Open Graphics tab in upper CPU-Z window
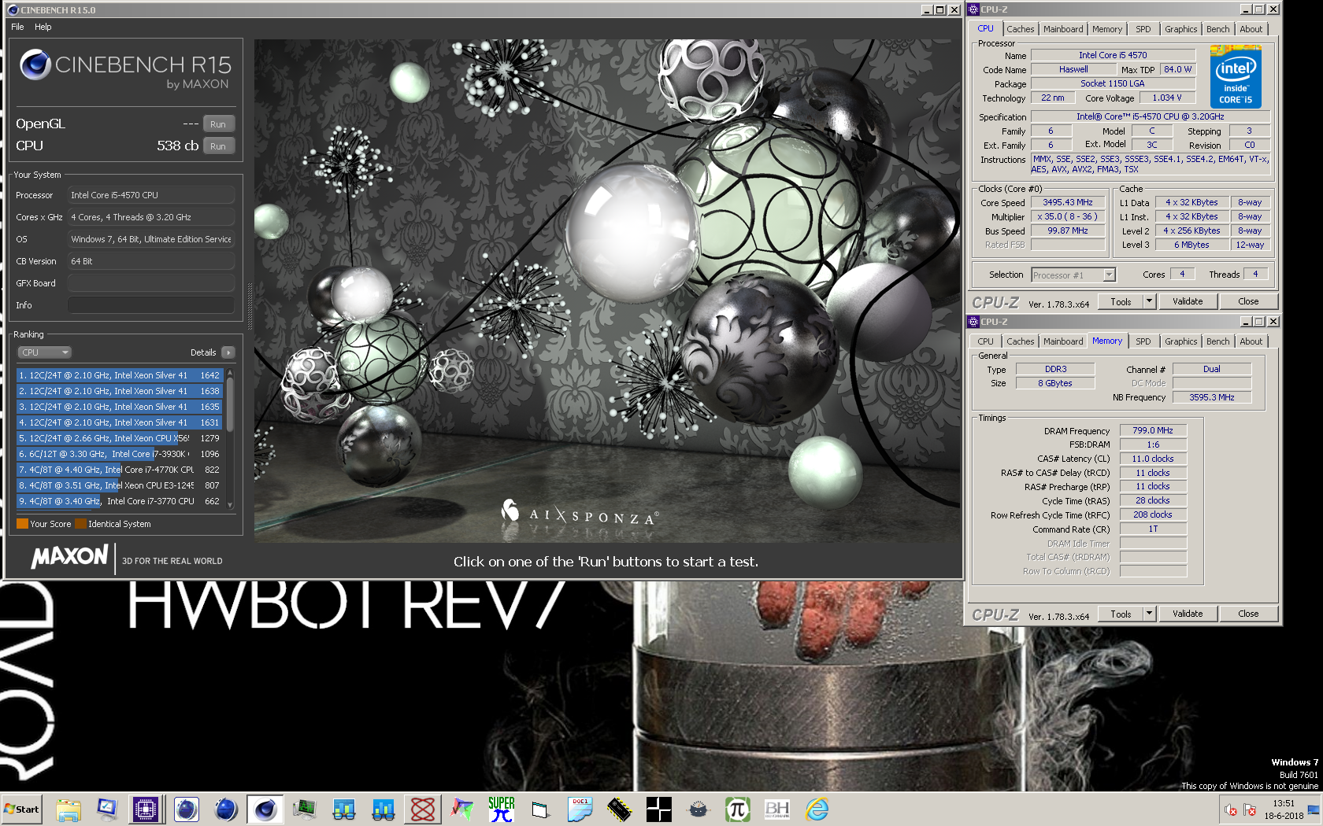 tap(1181, 29)
